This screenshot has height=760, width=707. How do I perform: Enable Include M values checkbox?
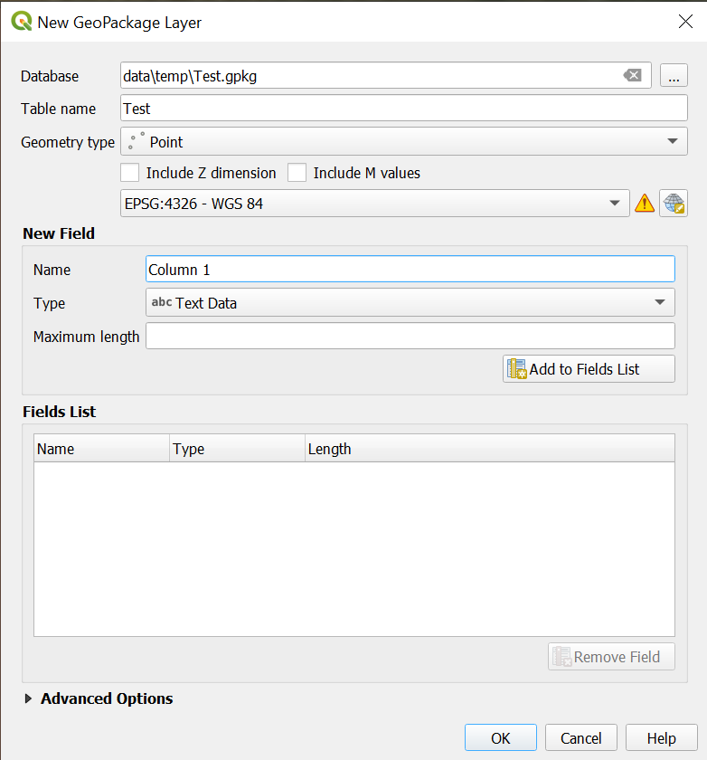[x=297, y=173]
